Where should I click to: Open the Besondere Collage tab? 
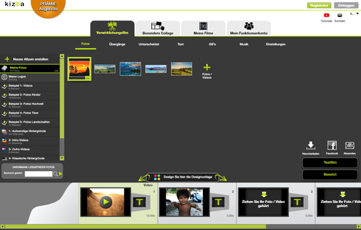pyautogui.click(x=158, y=28)
